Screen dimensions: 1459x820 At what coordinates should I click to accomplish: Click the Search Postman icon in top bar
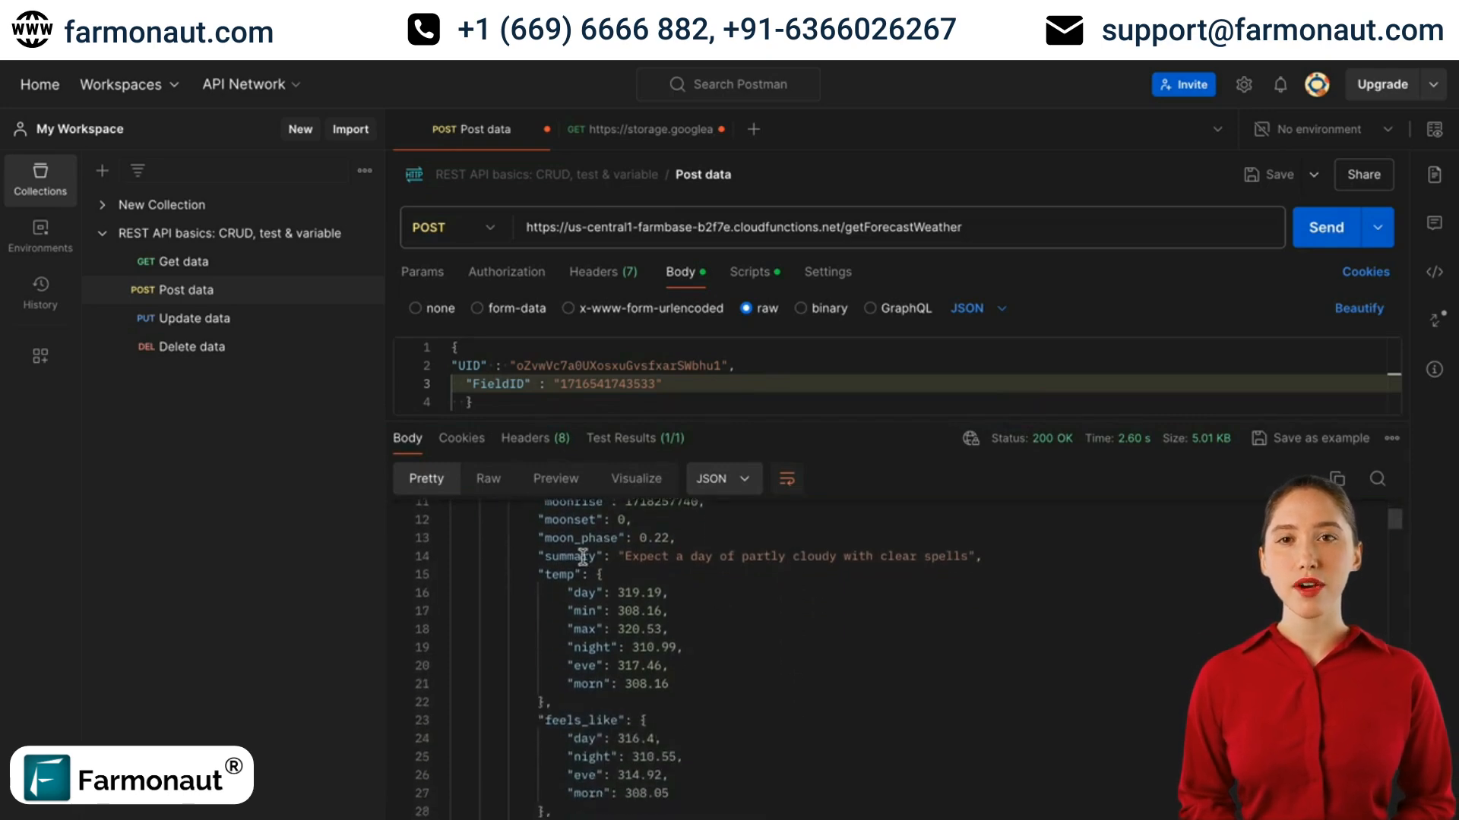677,84
